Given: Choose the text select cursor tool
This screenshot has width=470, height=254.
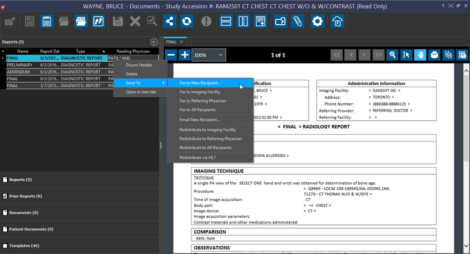Looking at the screenshot, I should 406,55.
